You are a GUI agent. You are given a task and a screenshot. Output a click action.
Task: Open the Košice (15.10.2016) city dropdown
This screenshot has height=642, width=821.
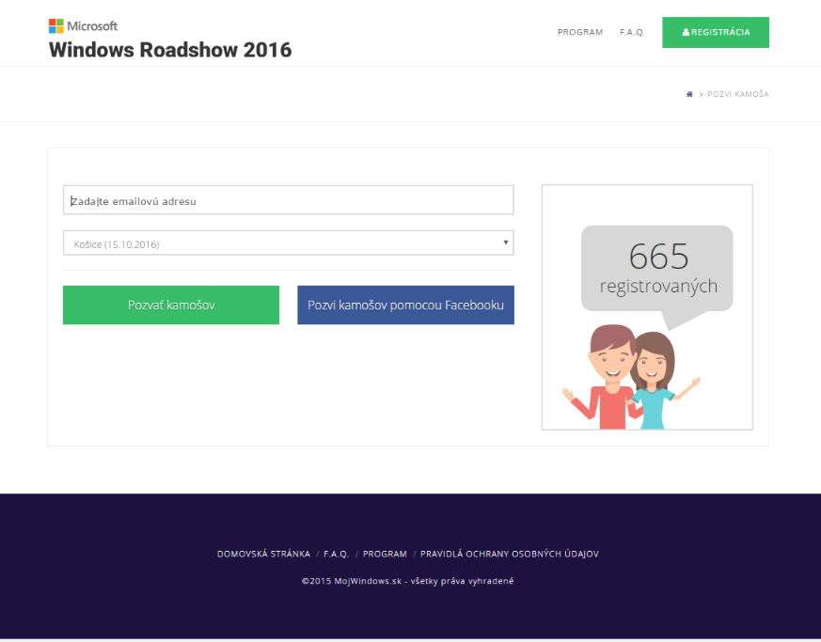pos(289,243)
